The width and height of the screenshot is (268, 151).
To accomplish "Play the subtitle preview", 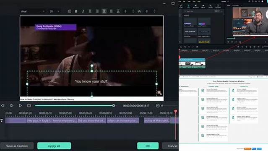I will (20, 106).
